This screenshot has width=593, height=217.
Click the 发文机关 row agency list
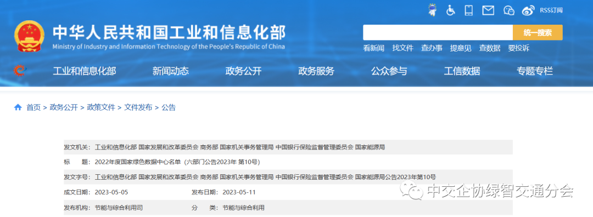click(240, 147)
